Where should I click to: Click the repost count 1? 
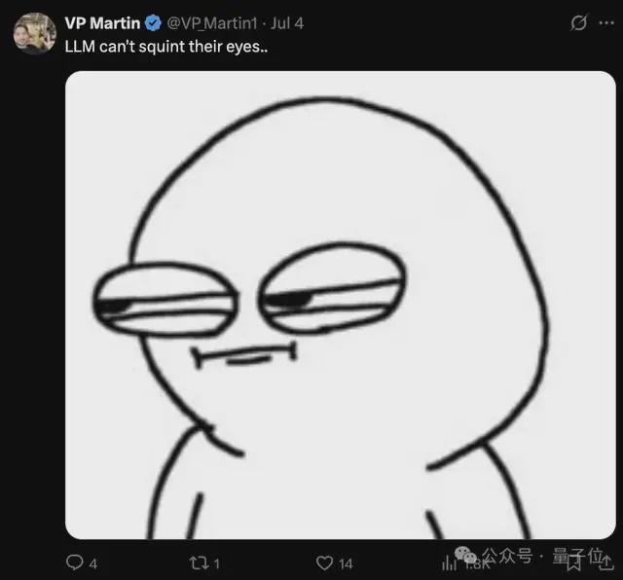click(x=216, y=563)
